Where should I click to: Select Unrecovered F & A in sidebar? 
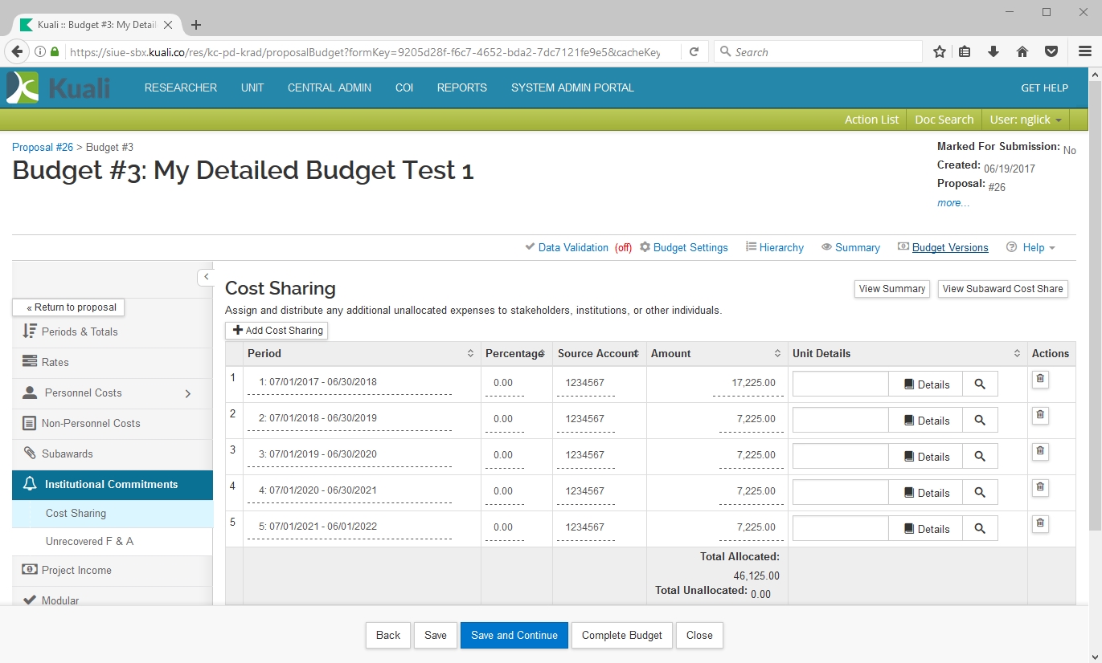point(89,542)
